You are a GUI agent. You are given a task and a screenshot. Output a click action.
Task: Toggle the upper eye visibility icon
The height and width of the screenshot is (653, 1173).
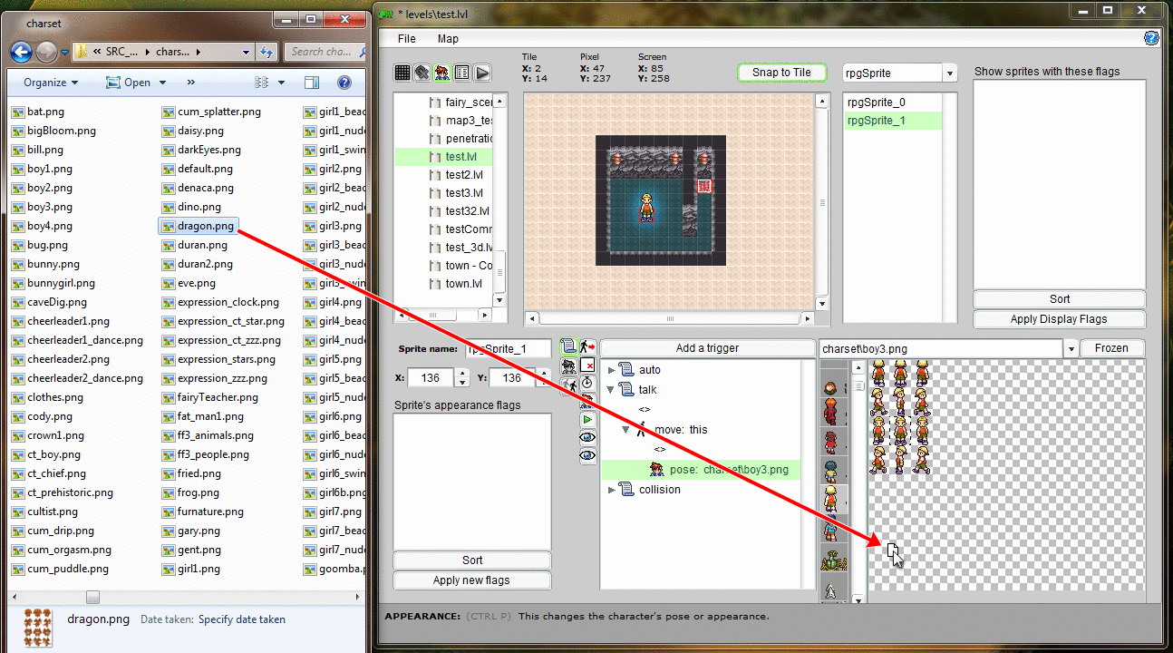pyautogui.click(x=587, y=437)
